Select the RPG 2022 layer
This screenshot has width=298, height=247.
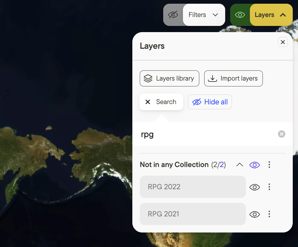click(x=193, y=187)
